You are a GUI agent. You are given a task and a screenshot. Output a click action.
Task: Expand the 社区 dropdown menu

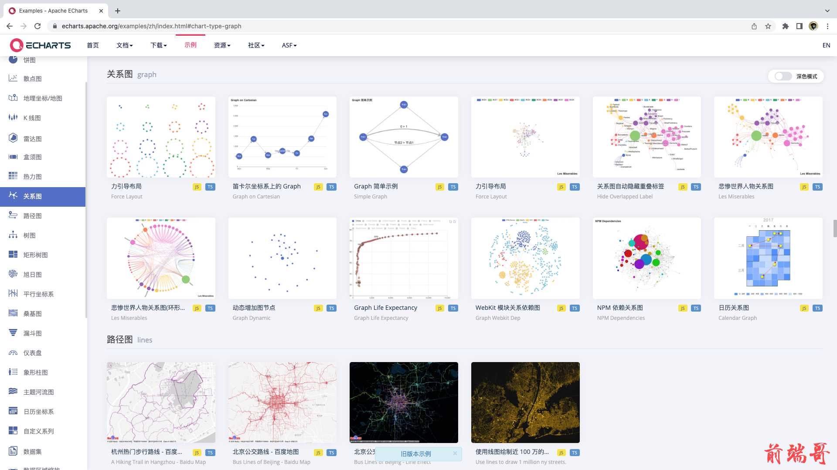[256, 45]
